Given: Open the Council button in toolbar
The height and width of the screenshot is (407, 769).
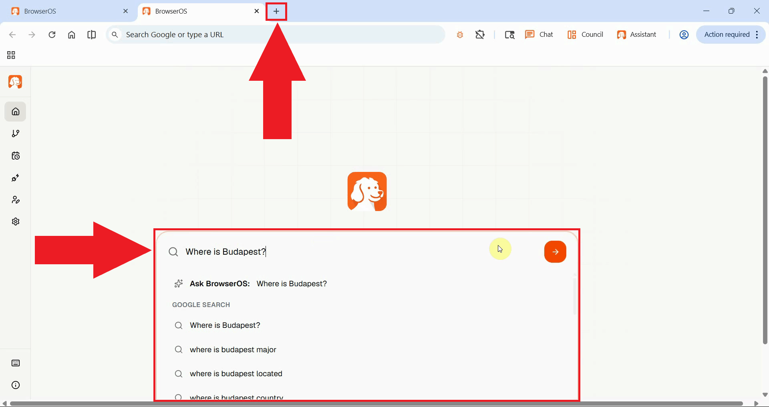Looking at the screenshot, I should pyautogui.click(x=585, y=35).
